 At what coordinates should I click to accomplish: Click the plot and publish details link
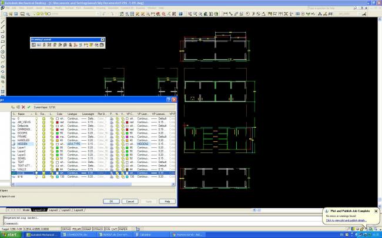346,220
